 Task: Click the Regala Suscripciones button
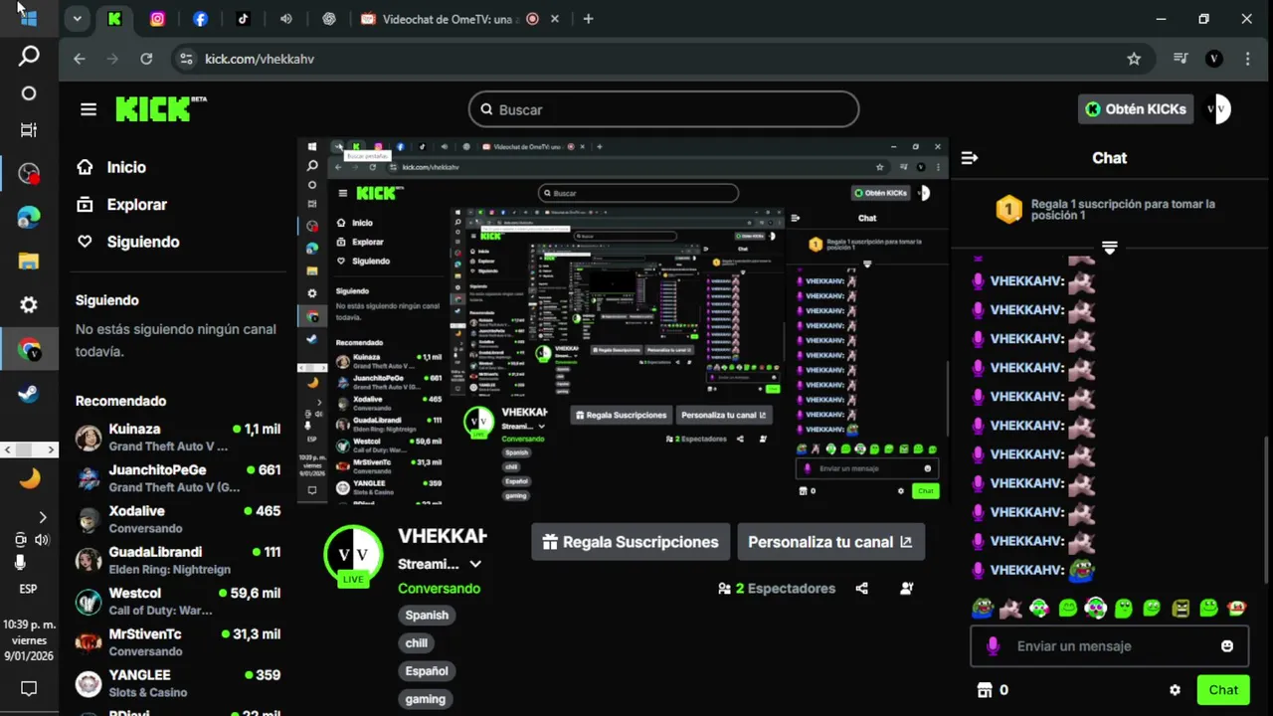click(631, 542)
